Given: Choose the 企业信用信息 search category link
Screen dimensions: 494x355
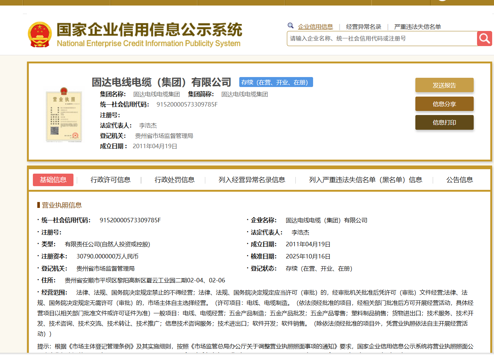Looking at the screenshot, I should tap(315, 27).
